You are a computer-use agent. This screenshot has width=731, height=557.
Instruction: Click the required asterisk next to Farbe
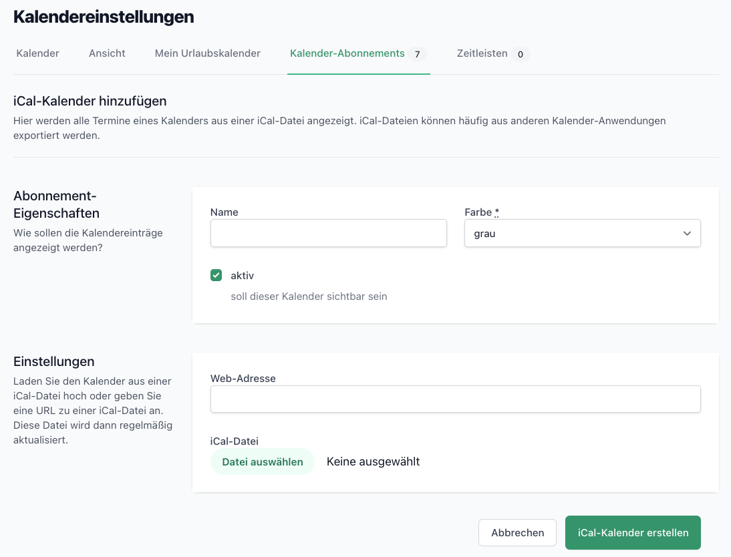pyautogui.click(x=497, y=212)
